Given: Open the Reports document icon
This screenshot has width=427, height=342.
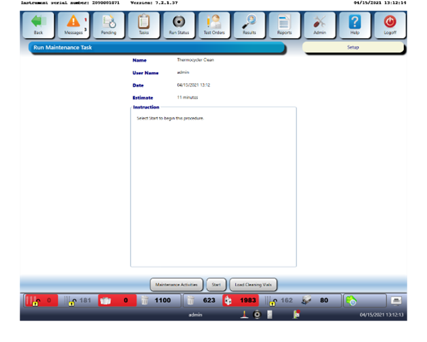Looking at the screenshot, I should pos(284,23).
